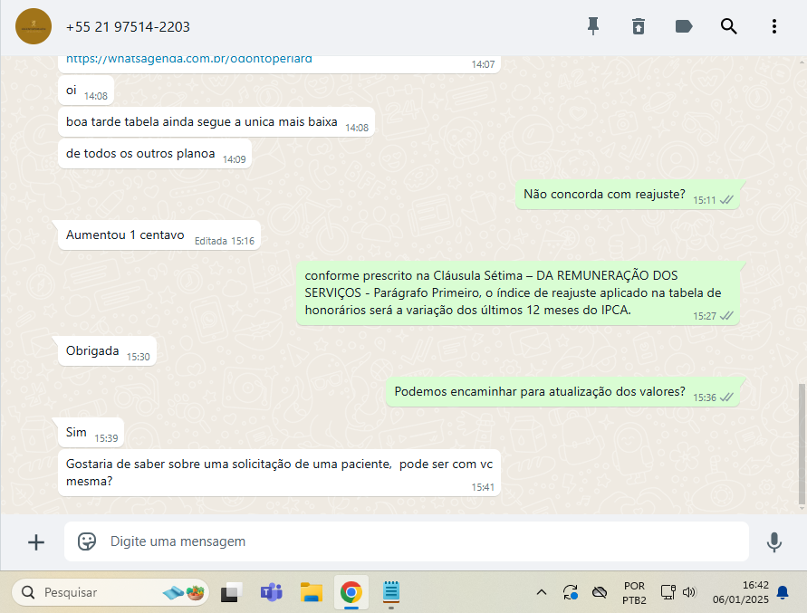Open Microsoft Teams from the taskbar

pos(271,592)
